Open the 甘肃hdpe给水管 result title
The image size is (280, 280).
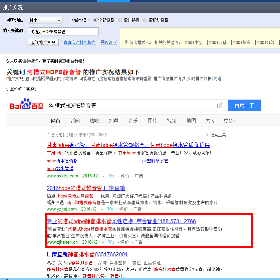(x=128, y=145)
